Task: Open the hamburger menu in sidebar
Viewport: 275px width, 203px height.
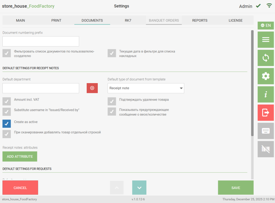Action: (266, 39)
